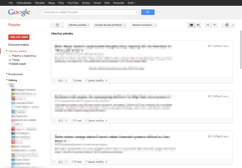Click the +1 button on 20:17 item
This screenshot has width=242, height=168.
(x=60, y=80)
